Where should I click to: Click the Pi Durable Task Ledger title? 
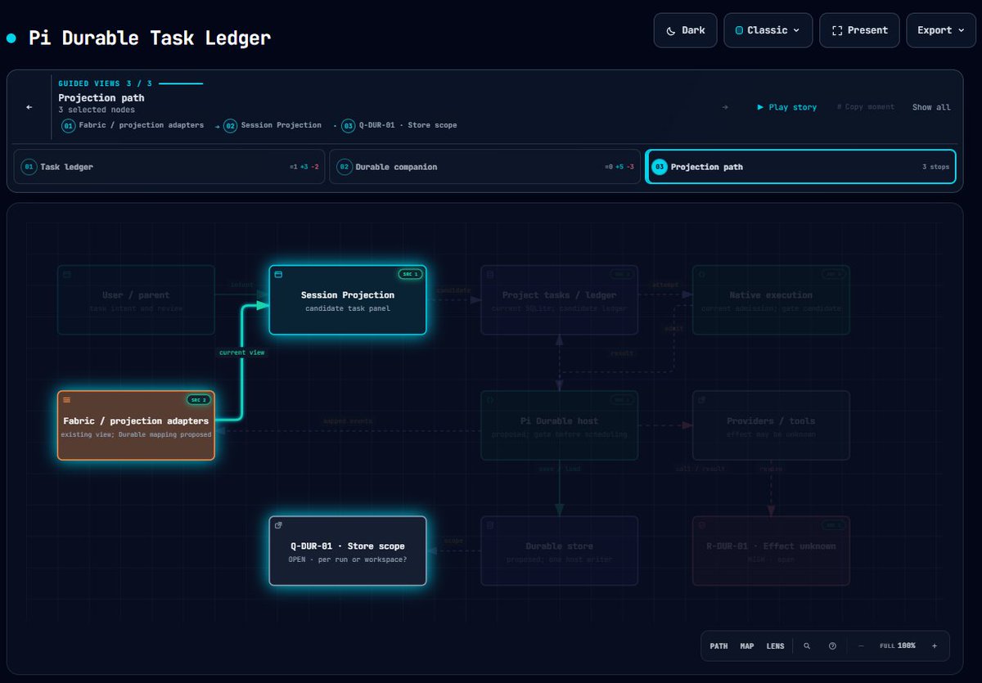(x=150, y=38)
